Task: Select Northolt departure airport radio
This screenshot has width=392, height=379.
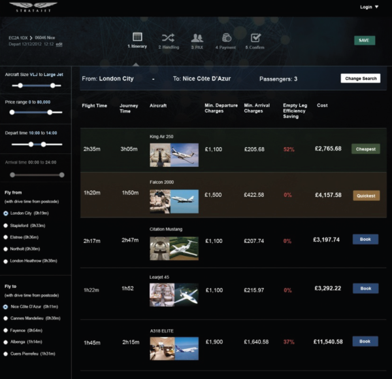Action: 6,249
